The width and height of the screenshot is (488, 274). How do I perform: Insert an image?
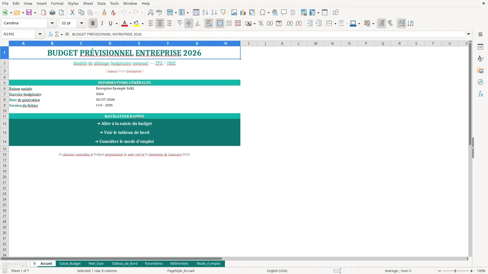coord(234,13)
